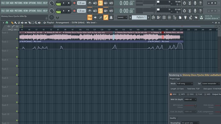Select the MID format radio button
This screenshot has width=221, height=124.
205,94
